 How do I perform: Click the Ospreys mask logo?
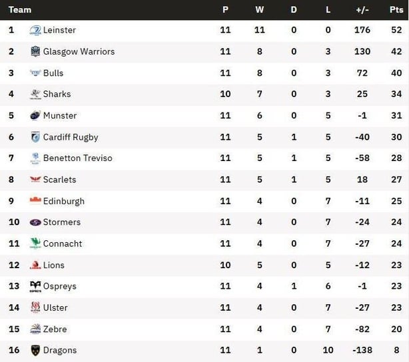[x=35, y=286]
